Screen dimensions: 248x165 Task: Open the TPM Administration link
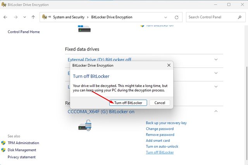[x=23, y=143]
